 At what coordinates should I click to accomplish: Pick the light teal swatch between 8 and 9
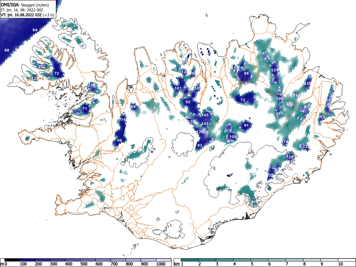click(312, 260)
